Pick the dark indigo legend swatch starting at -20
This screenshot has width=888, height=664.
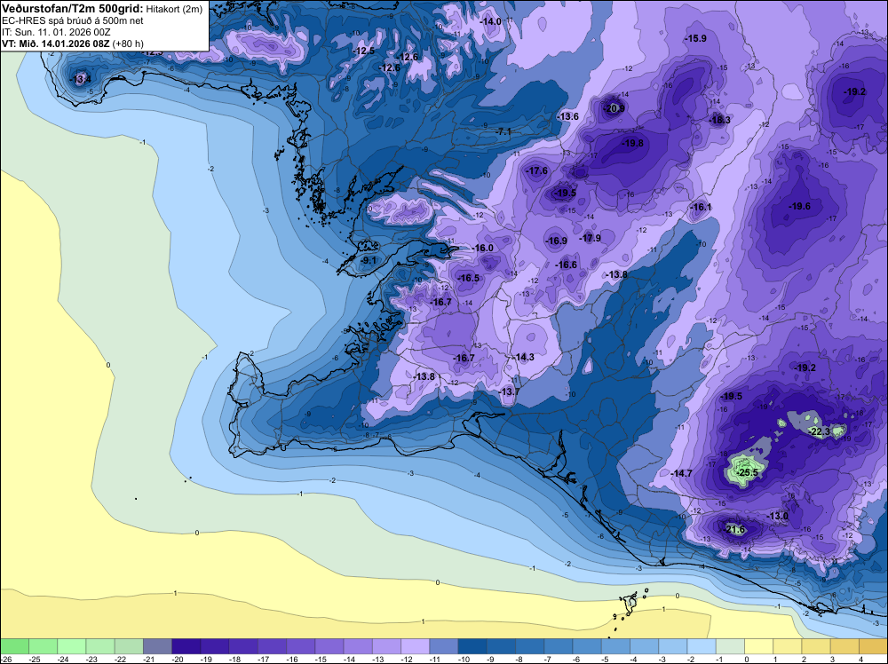pyautogui.click(x=186, y=646)
